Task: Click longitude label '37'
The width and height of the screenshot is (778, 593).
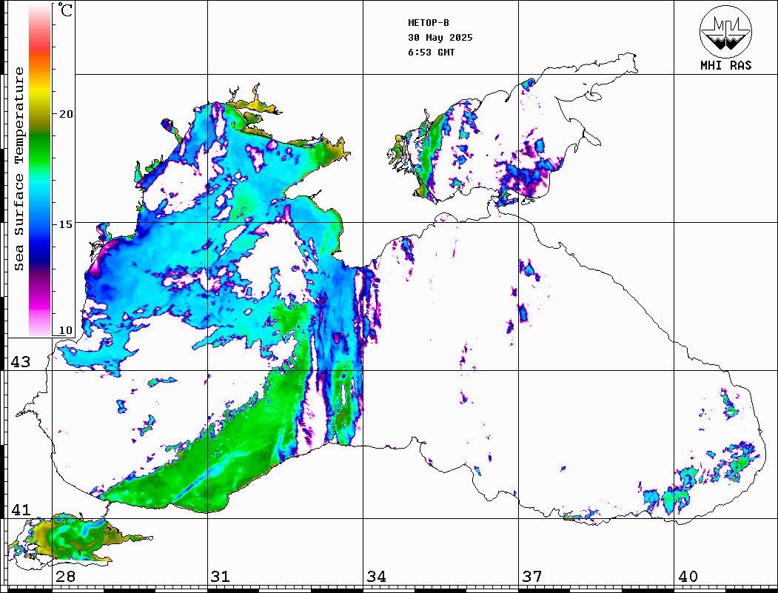Action: (x=532, y=577)
